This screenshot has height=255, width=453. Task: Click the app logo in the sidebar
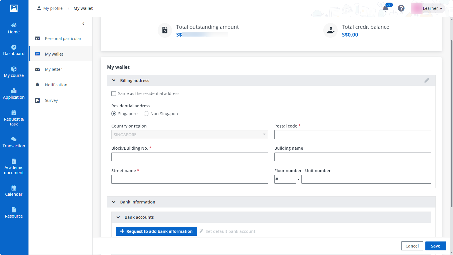[x=14, y=8]
